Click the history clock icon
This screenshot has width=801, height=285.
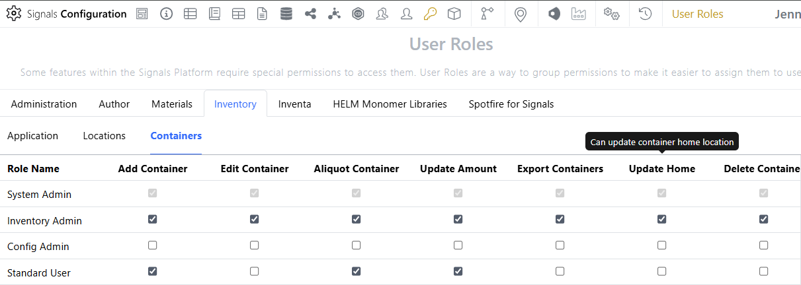[645, 14]
